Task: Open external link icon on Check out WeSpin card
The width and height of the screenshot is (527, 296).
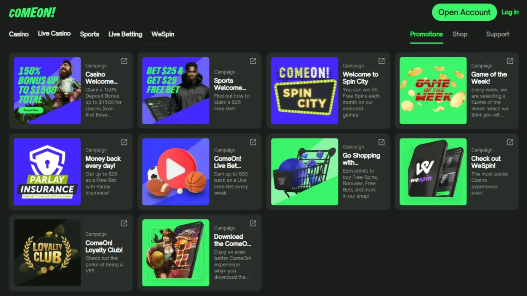Action: pyautogui.click(x=510, y=142)
